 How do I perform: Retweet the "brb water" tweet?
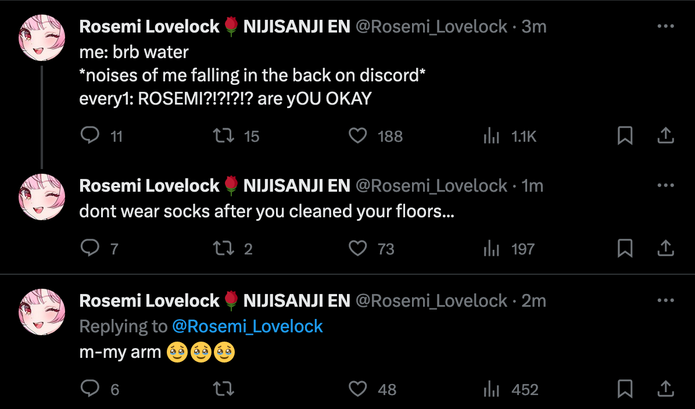pyautogui.click(x=223, y=136)
